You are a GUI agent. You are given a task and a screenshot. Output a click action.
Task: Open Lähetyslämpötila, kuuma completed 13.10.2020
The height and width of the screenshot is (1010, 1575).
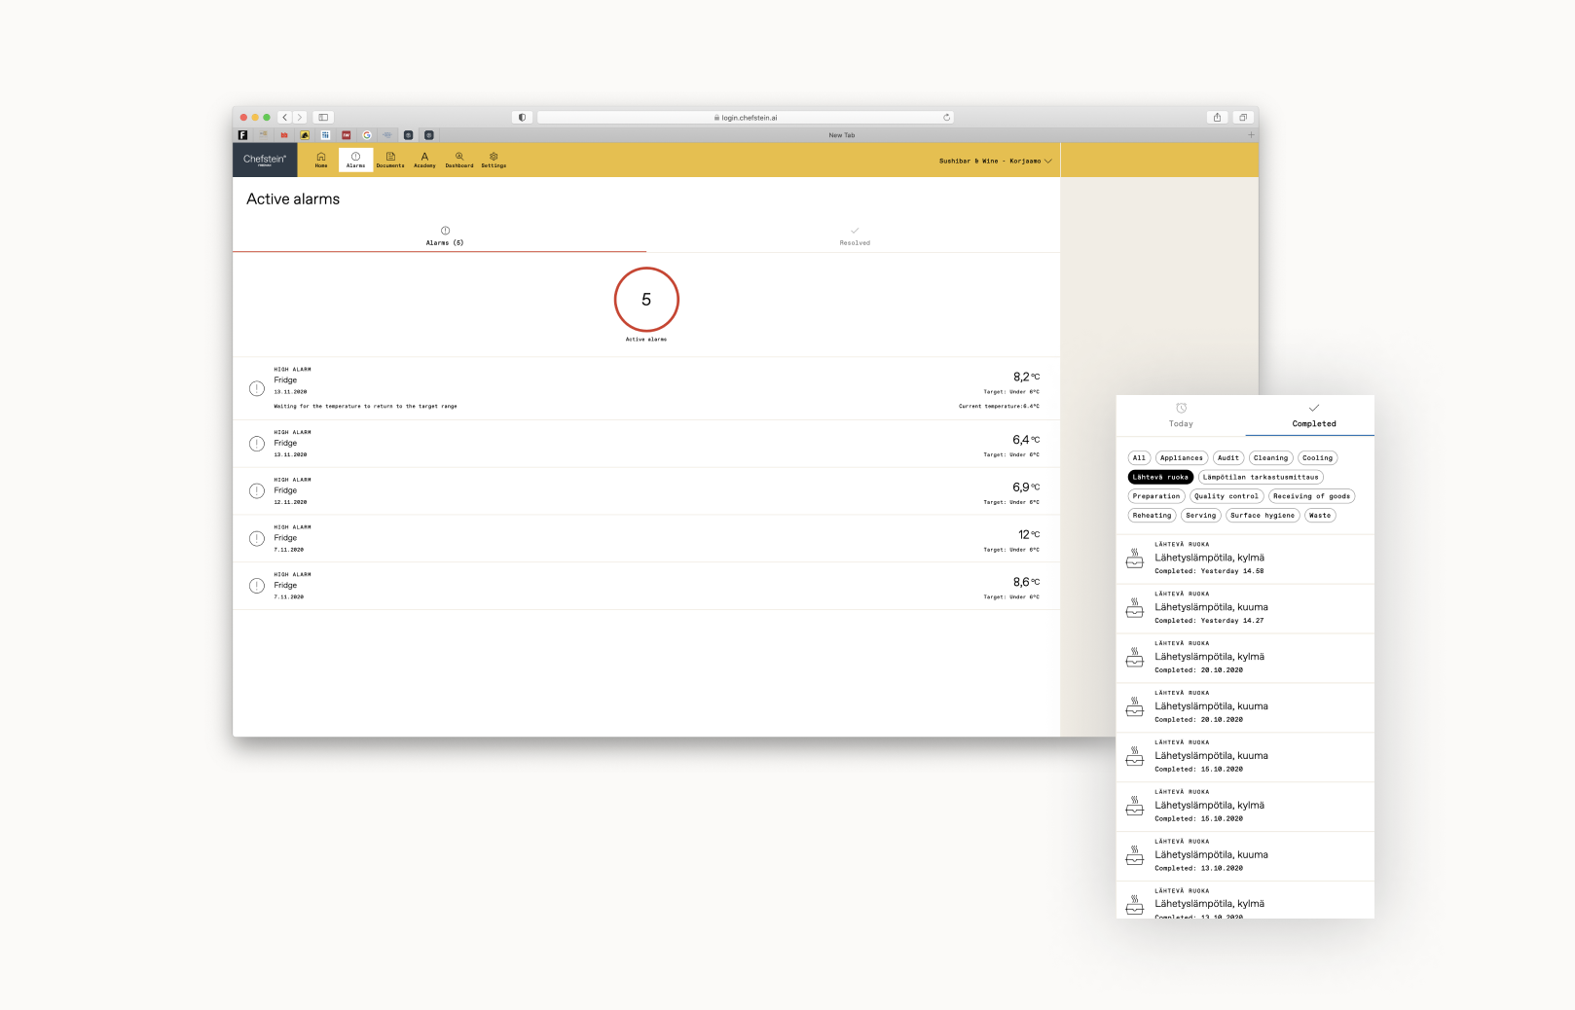(1245, 856)
